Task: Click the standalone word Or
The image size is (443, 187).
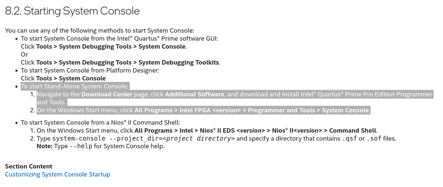Action: 24,55
